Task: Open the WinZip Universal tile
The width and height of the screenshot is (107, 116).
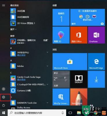Action: (x=61, y=97)
